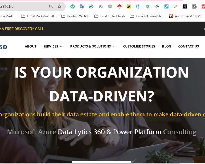Image resolution: width=205 pixels, height=164 pixels.
Task: Open the Pokeball extension icon
Action: 119,6
